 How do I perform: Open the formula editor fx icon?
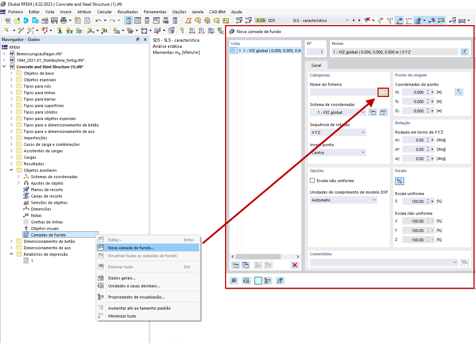[280, 281]
